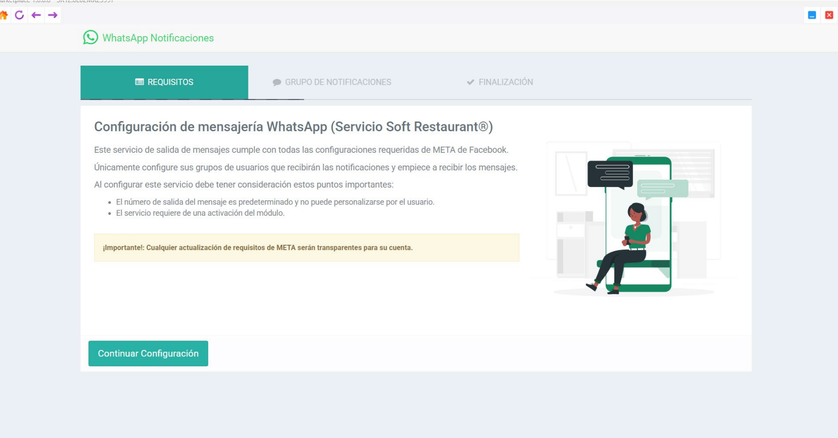The image size is (838, 438).
Task: Click the orange home icon
Action: coord(4,15)
